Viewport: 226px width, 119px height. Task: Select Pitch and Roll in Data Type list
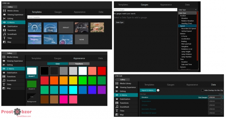click(186, 44)
